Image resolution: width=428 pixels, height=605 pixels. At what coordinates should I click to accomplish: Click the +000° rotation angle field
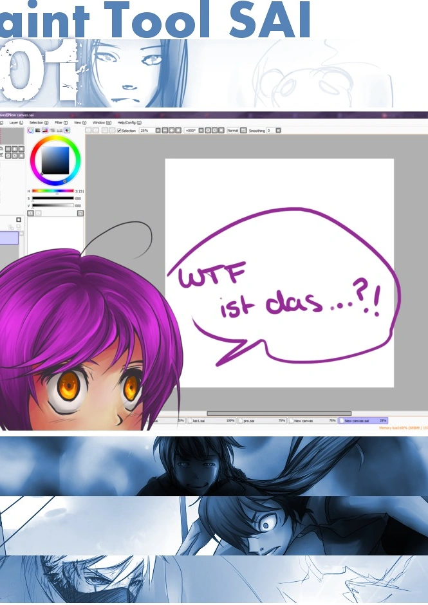(x=191, y=131)
